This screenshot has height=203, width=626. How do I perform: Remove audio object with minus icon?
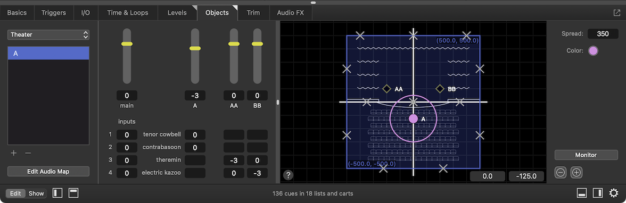pos(28,153)
